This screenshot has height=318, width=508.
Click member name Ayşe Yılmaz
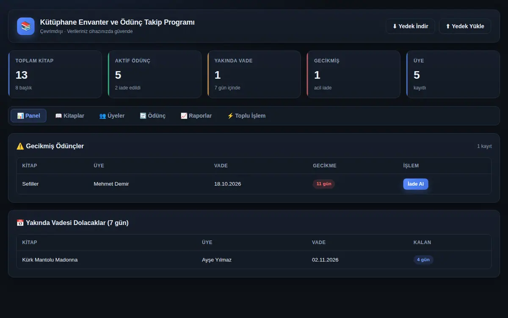click(x=217, y=260)
